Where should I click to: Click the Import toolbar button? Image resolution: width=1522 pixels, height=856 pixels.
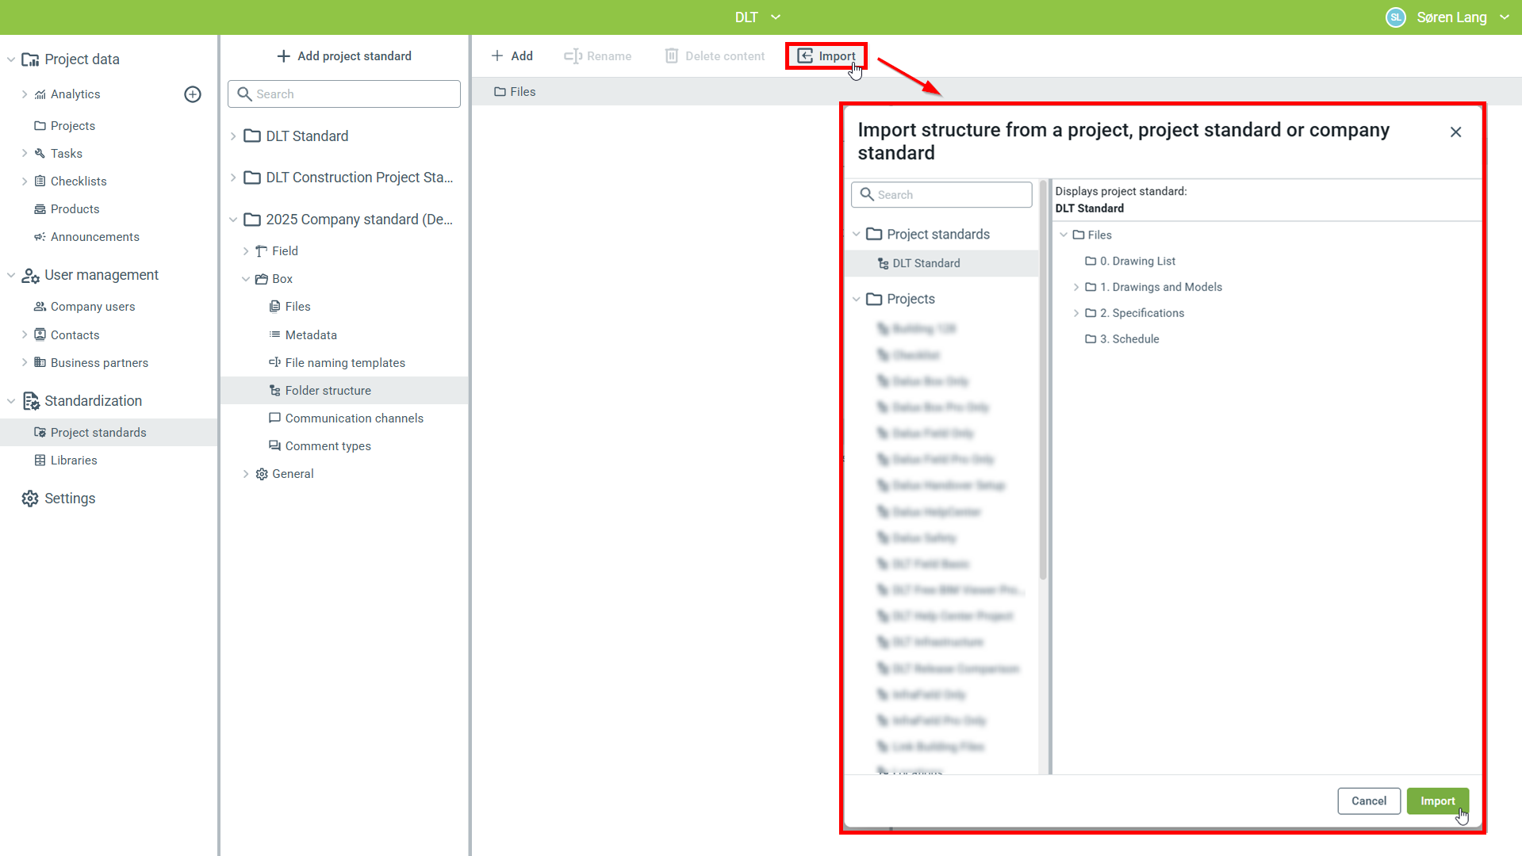826,56
